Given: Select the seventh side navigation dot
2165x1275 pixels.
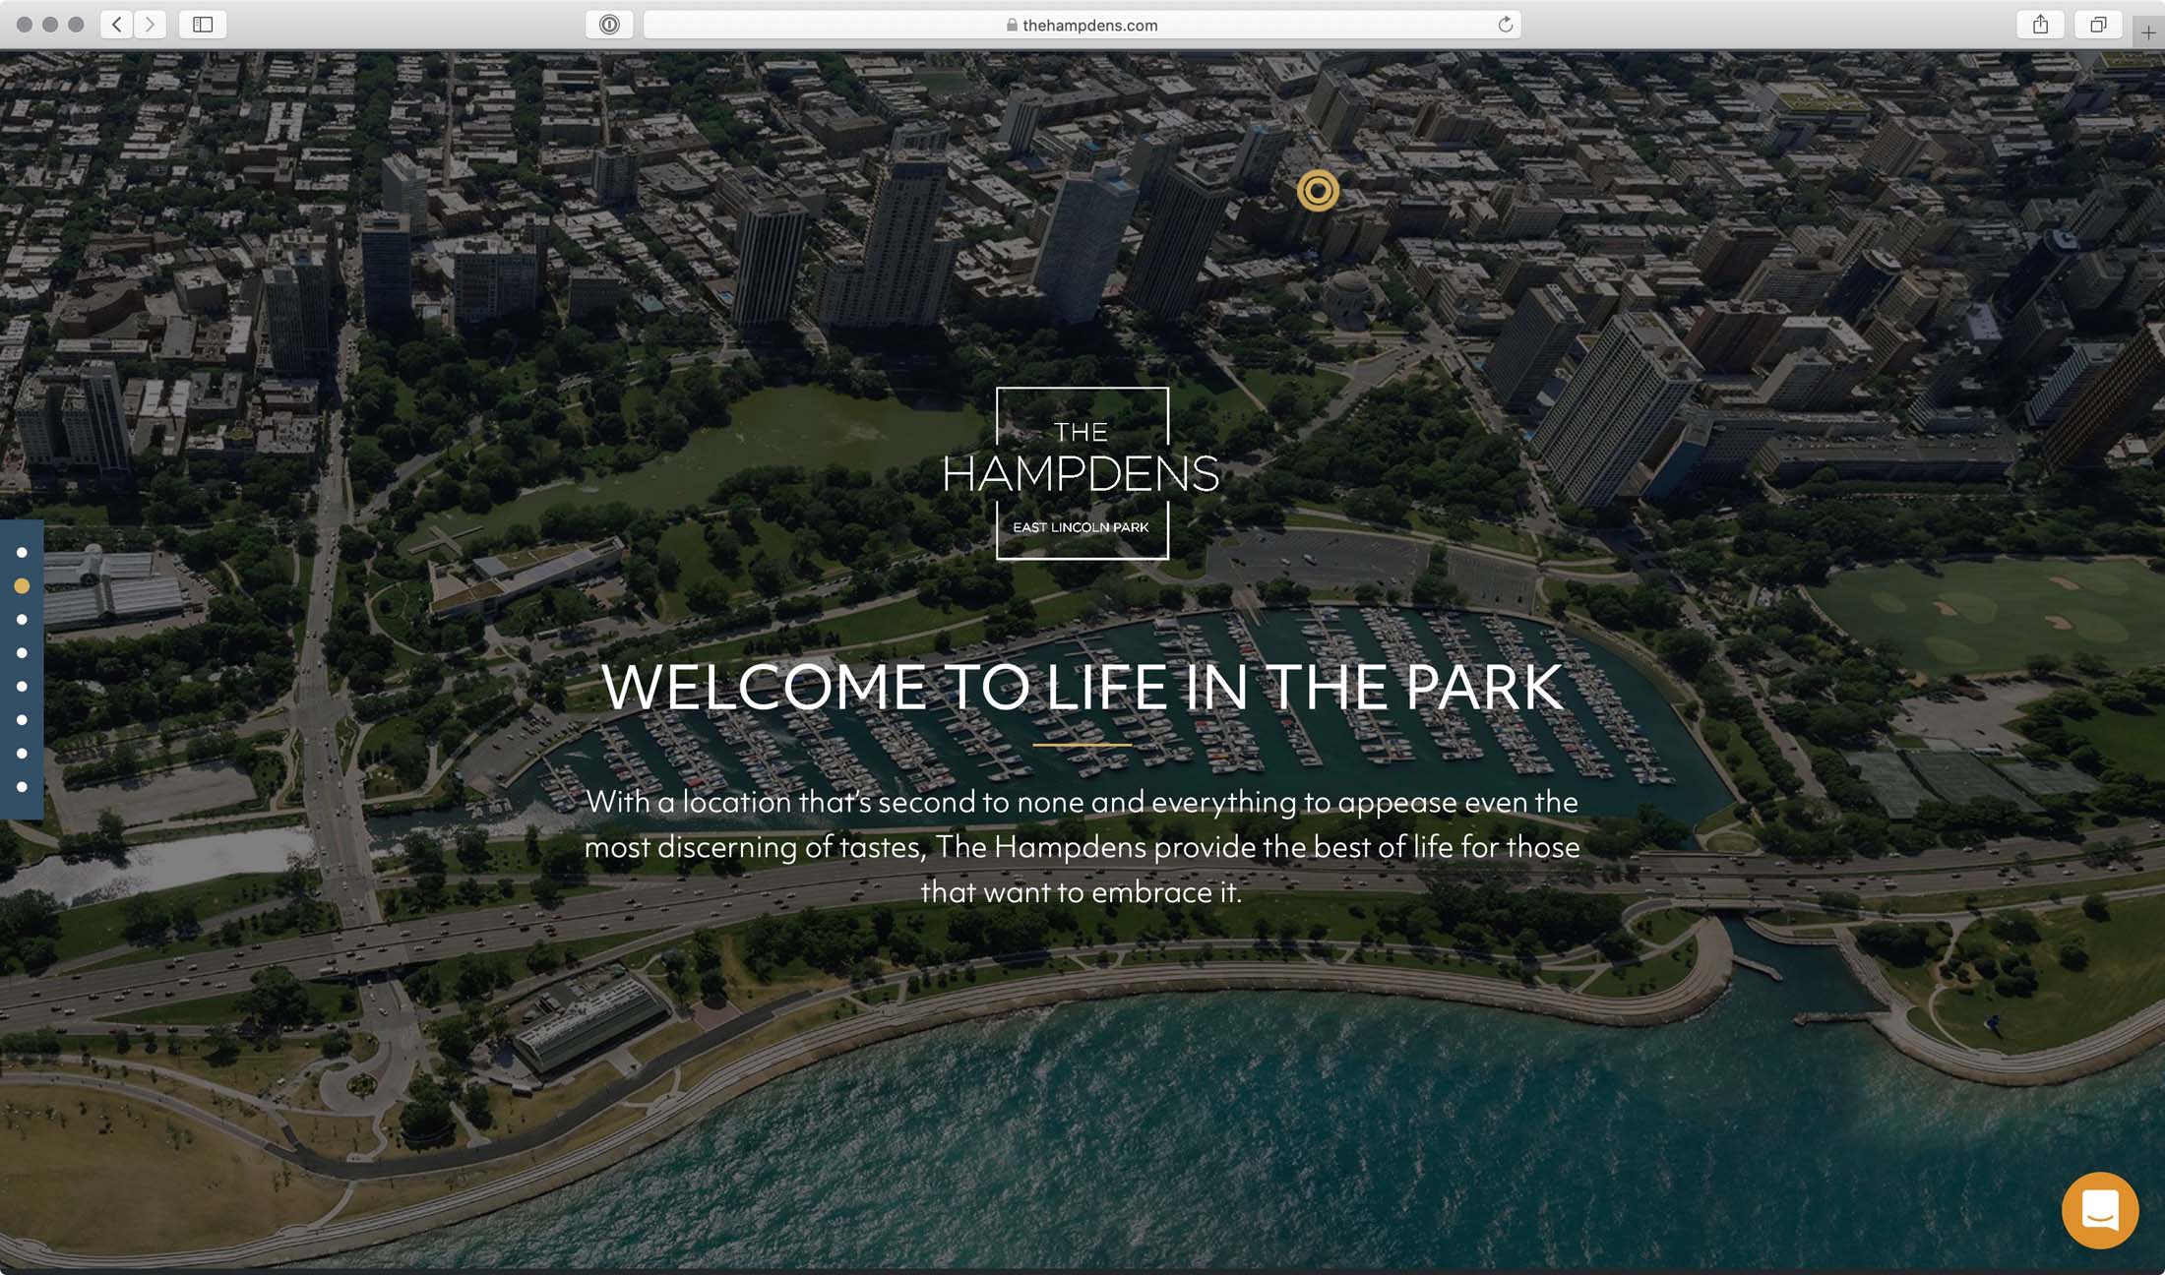Looking at the screenshot, I should coord(22,754).
